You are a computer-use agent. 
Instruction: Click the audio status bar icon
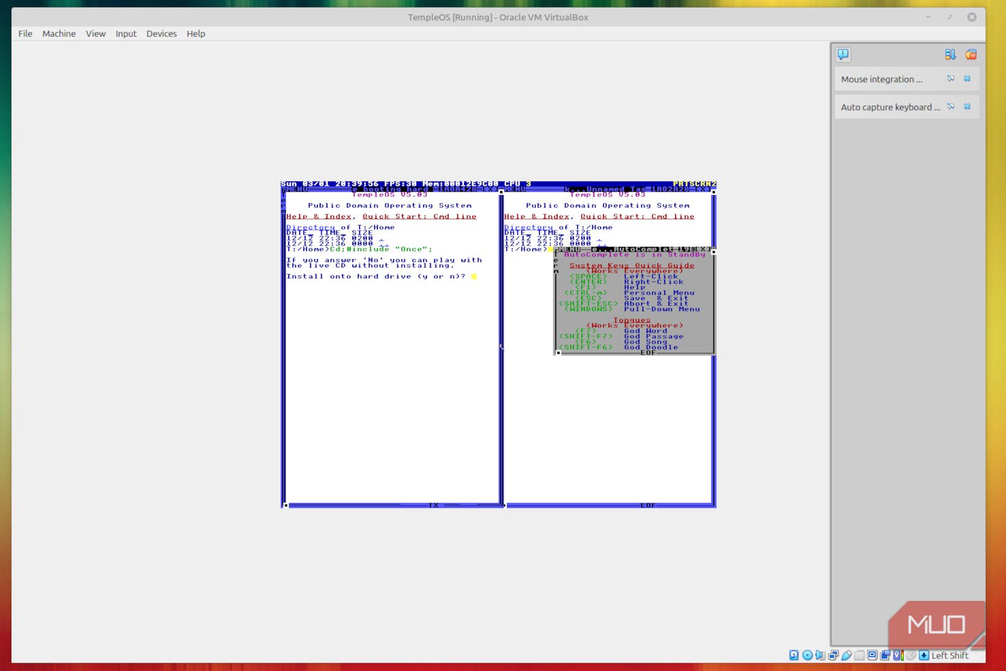[820, 655]
